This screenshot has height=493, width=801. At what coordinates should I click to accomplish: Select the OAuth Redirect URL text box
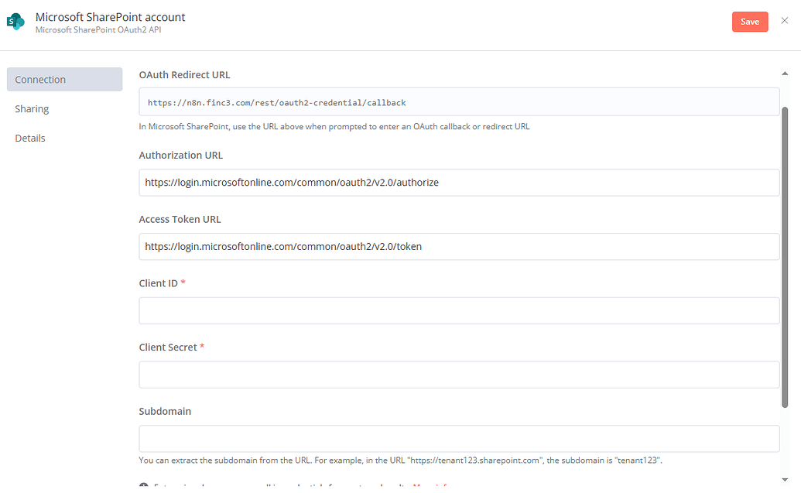459,102
